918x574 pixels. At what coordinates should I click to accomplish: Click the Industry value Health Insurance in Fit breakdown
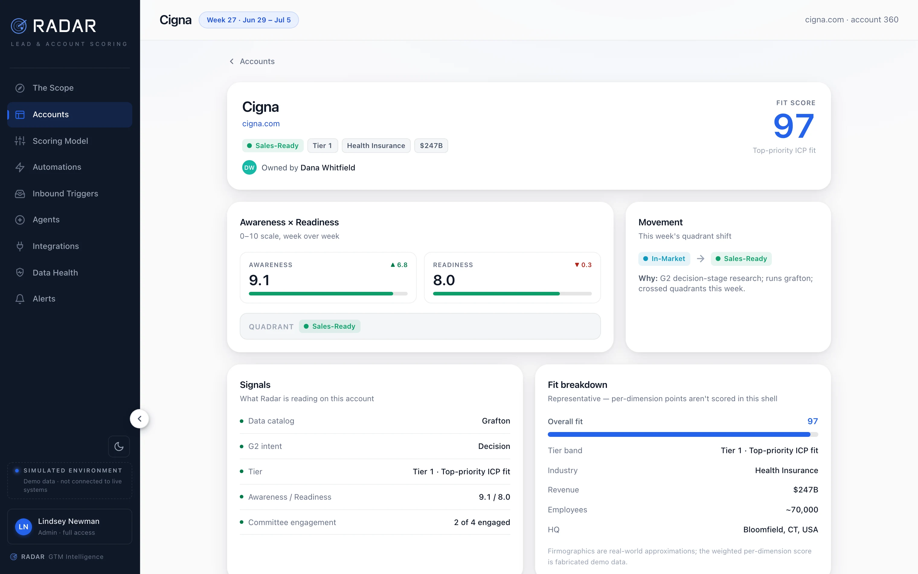(786, 470)
